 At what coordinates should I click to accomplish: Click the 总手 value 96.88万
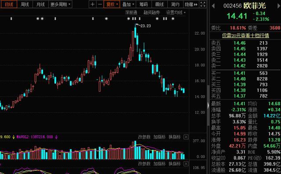pyautogui.click(x=237, y=116)
